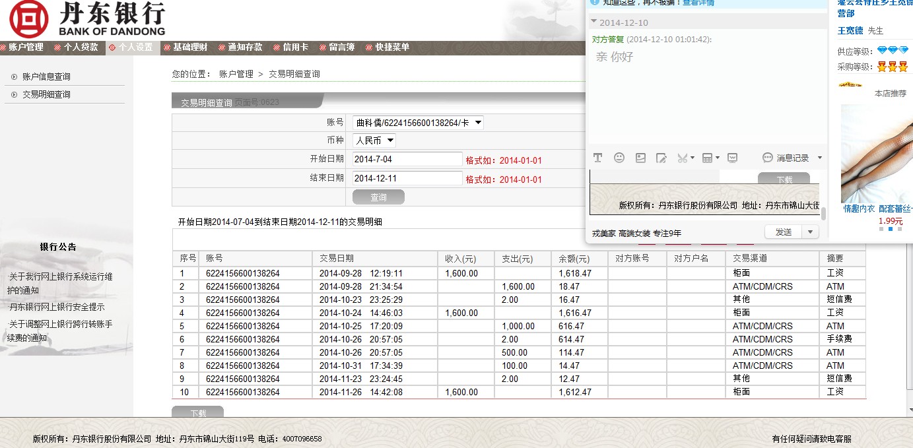Expand the send button options arrow
Viewport: 913px width, 448px height.
(x=811, y=232)
